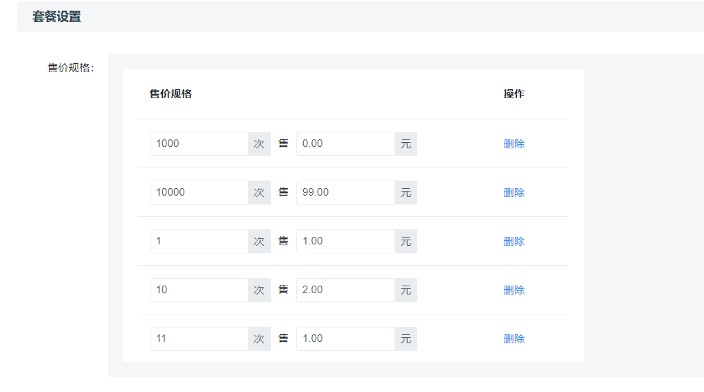
Task: Click the 元 unit addon beside 99.00
Action: pyautogui.click(x=406, y=192)
